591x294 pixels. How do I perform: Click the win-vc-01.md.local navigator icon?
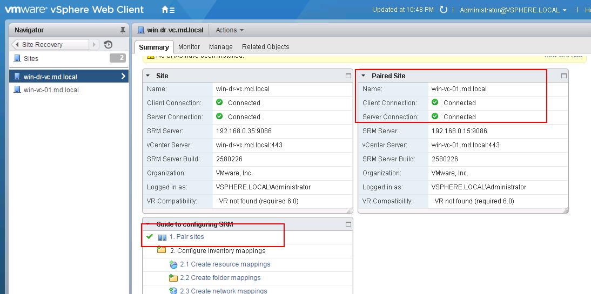pos(17,90)
